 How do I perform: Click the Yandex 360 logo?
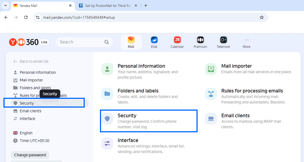click(x=24, y=42)
